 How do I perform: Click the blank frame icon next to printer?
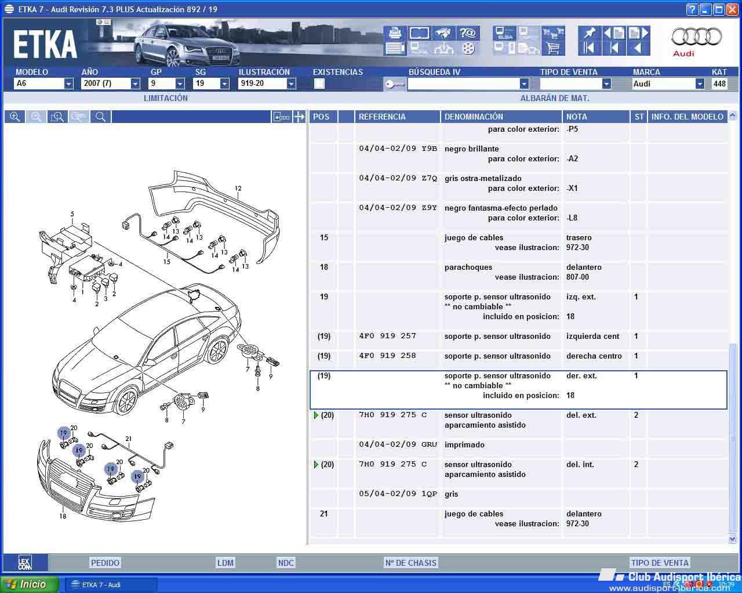[x=419, y=33]
